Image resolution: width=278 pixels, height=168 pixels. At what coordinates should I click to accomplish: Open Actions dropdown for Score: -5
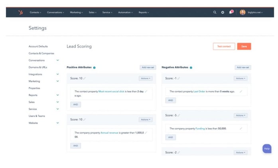[x=241, y=116]
